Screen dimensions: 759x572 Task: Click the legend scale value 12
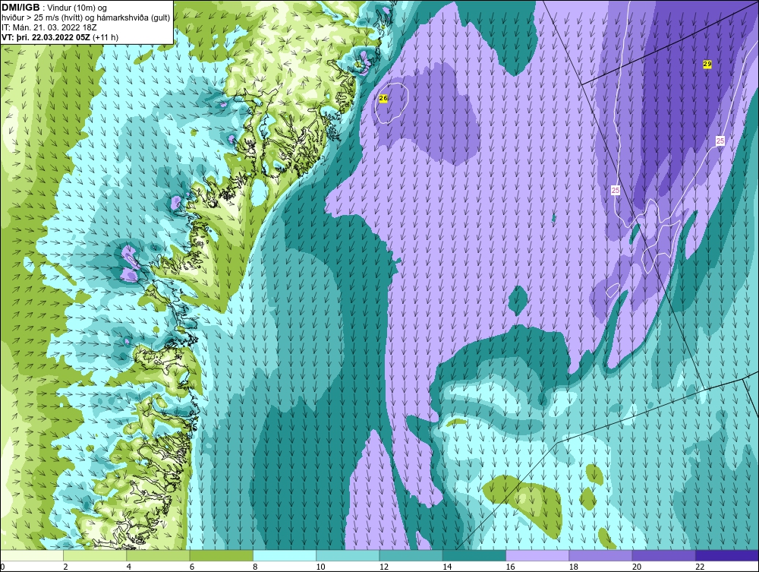tap(384, 567)
